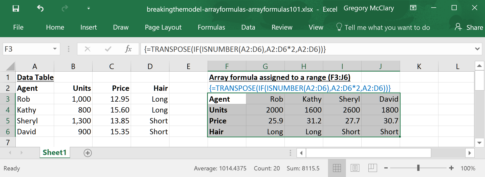485x177 pixels.
Task: Click the Save icon in title bar
Action: tap(16, 9)
